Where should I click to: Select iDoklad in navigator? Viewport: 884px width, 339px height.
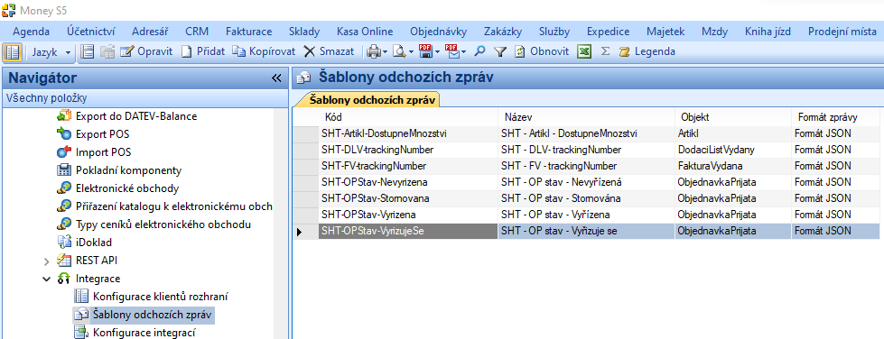point(94,243)
